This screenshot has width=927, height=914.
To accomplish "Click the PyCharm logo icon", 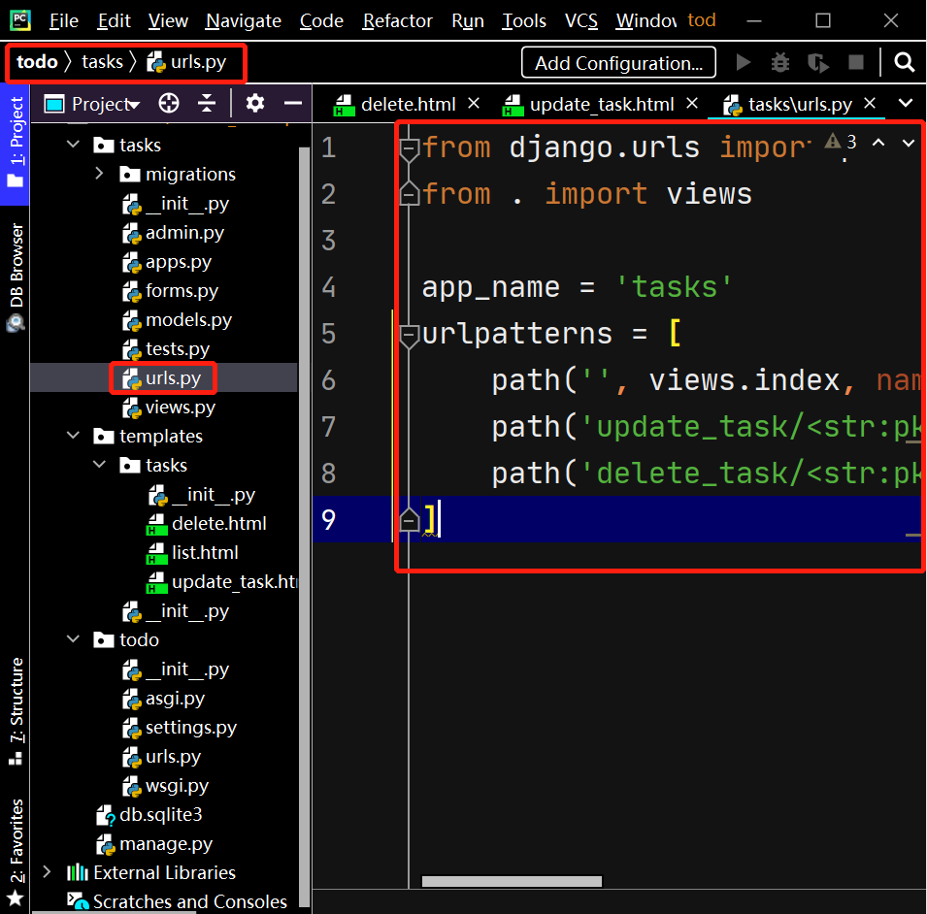I will 20,20.
